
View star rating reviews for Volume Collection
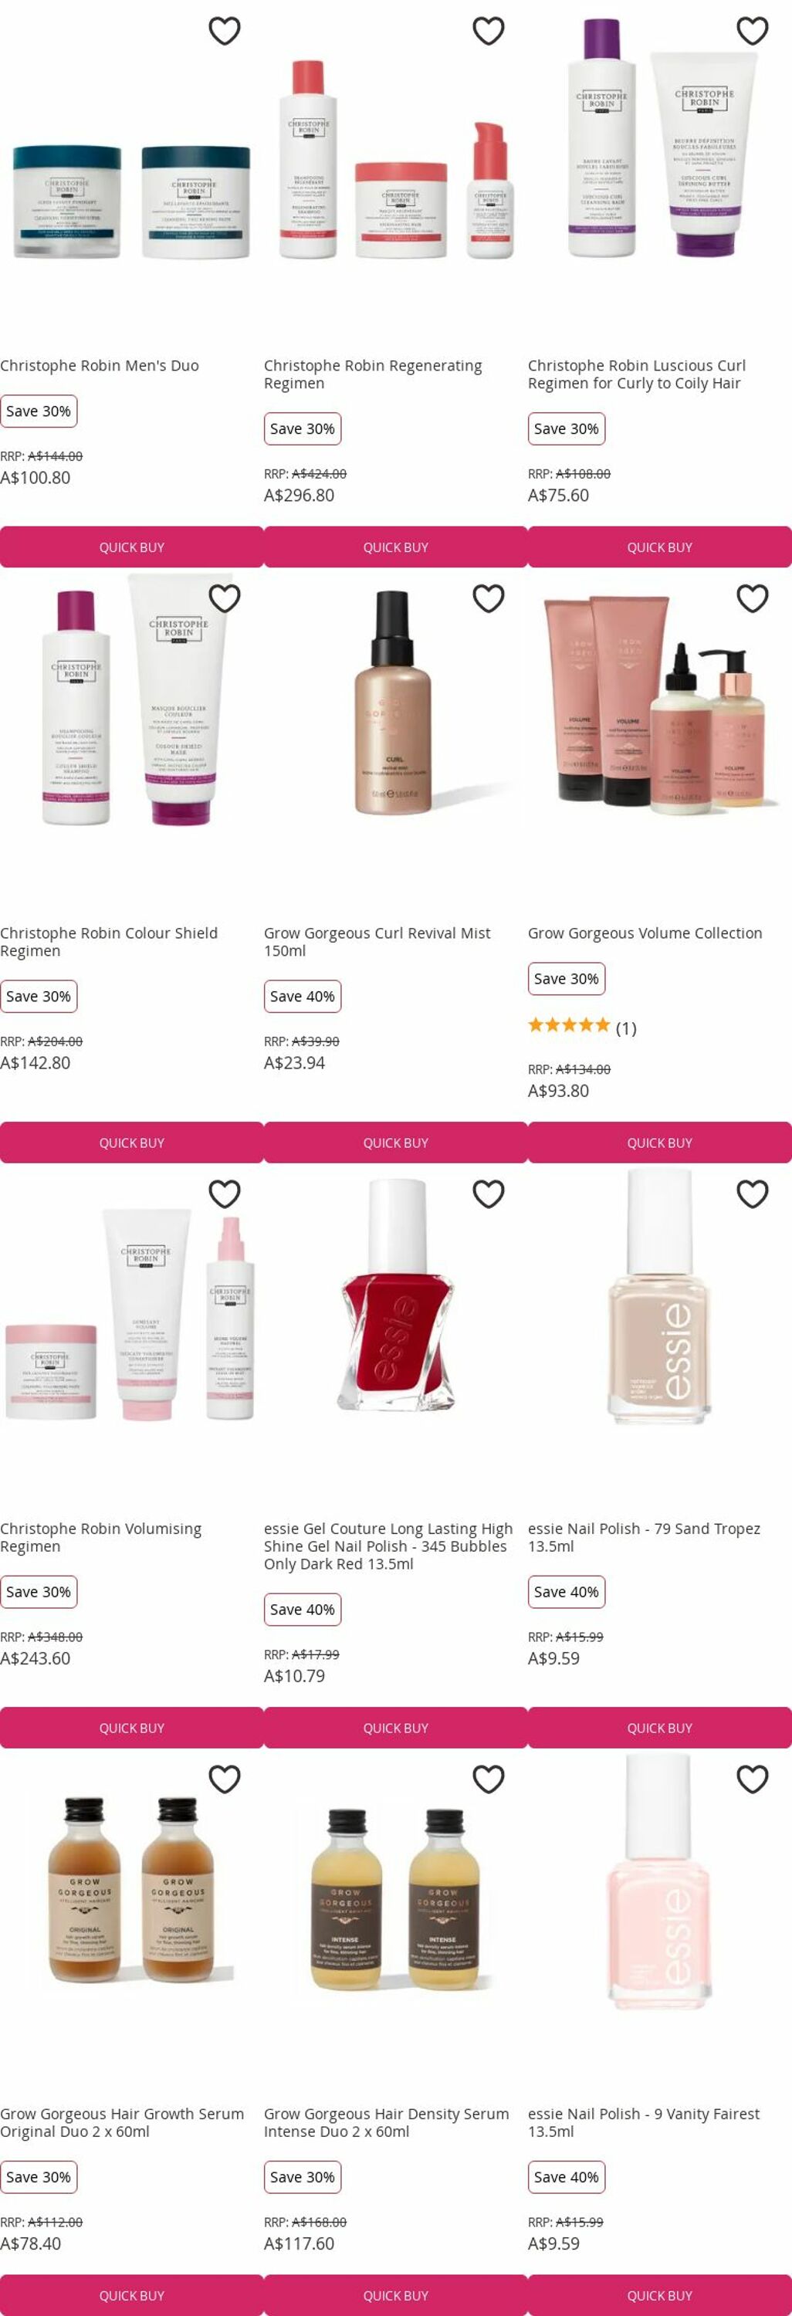(581, 1027)
